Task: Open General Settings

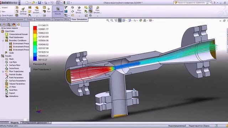Action: tap(23, 11)
